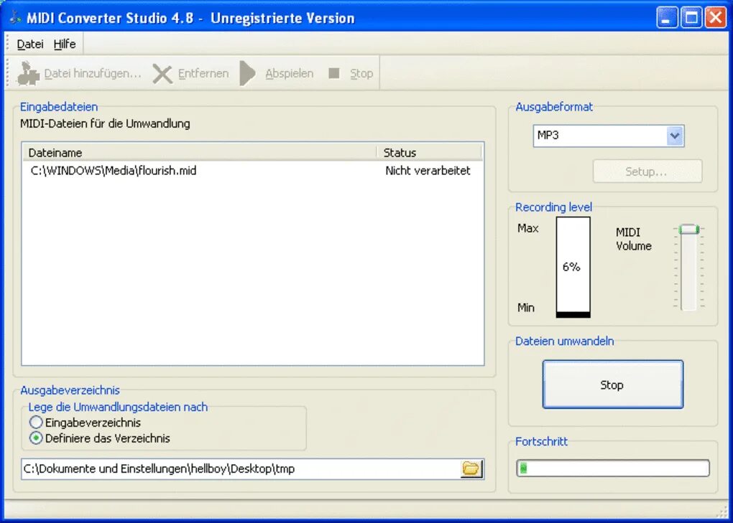The image size is (733, 523).
Task: Click the Setup... button
Action: click(647, 171)
